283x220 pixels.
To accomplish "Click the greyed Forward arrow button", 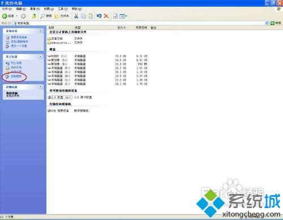I will coord(23,16).
